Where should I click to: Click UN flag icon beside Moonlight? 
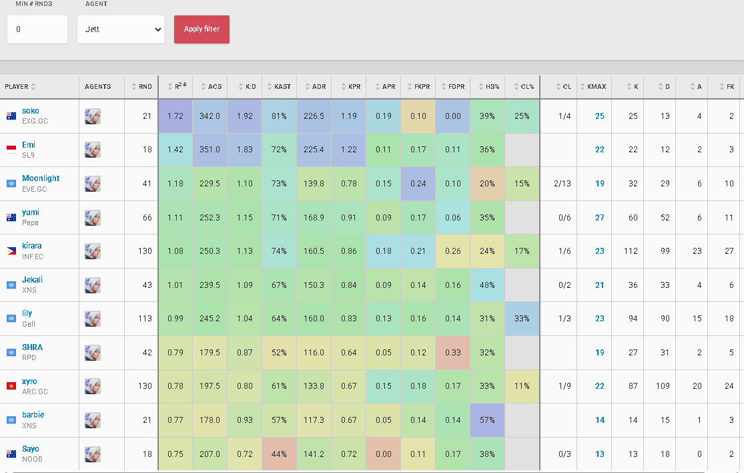pos(11,183)
